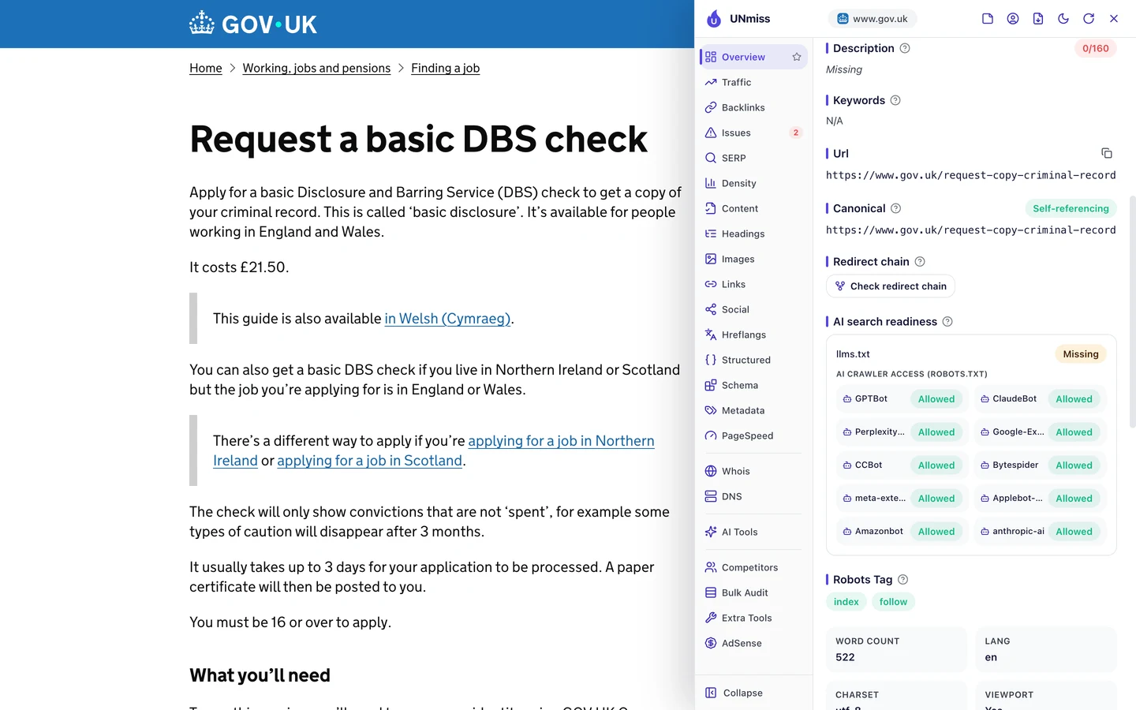Click the Description help question-mark icon
1136x710 pixels.
pos(905,48)
